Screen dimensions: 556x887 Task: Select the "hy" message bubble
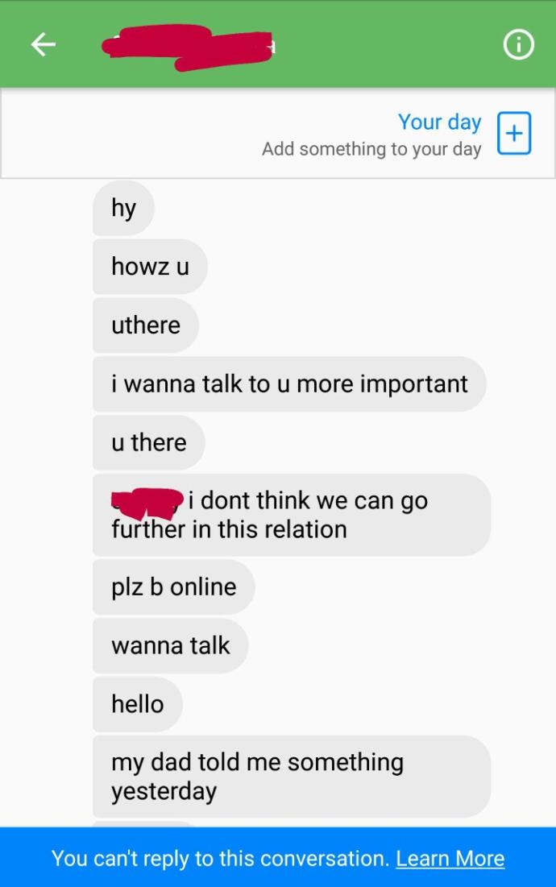pos(123,208)
